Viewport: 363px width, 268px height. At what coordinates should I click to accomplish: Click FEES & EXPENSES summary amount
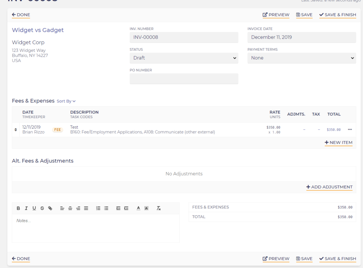coord(345,207)
